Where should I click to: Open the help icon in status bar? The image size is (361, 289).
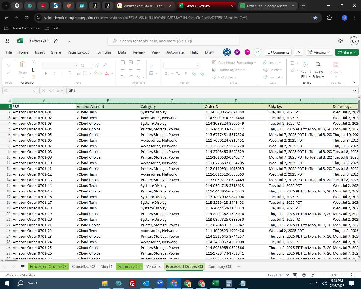pyautogui.click(x=304, y=275)
